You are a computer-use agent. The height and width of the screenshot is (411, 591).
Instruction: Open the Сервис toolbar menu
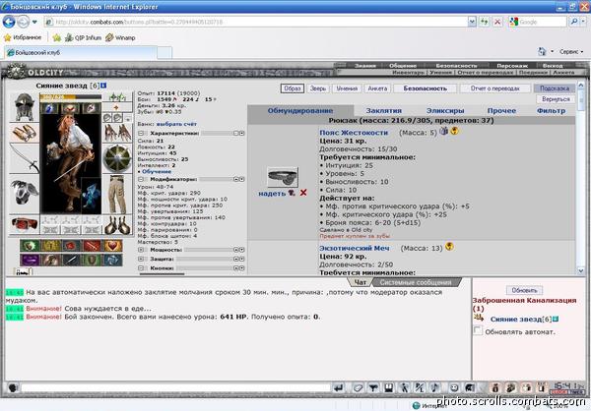[571, 51]
